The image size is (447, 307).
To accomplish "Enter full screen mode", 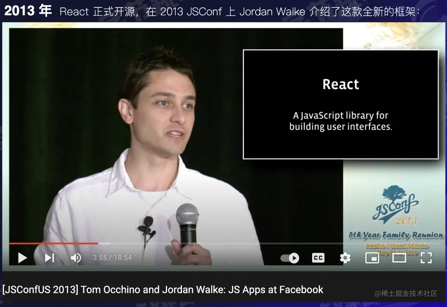I will click(x=426, y=258).
